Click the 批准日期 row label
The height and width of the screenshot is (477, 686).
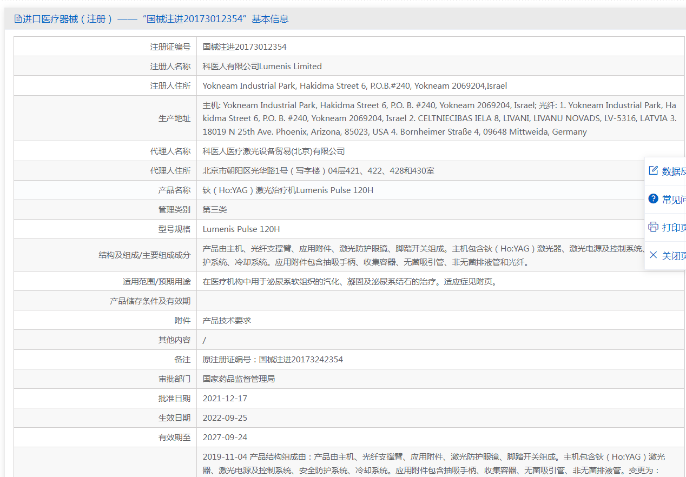point(174,399)
